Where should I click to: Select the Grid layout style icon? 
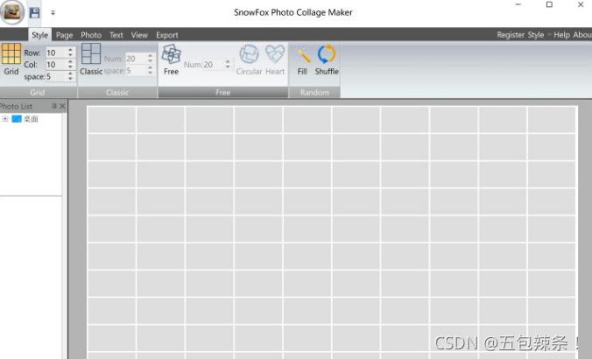pyautogui.click(x=11, y=55)
